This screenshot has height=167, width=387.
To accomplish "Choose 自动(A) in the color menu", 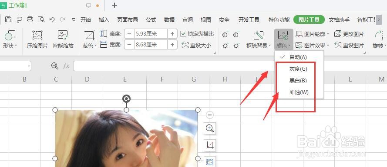I will coord(299,57).
